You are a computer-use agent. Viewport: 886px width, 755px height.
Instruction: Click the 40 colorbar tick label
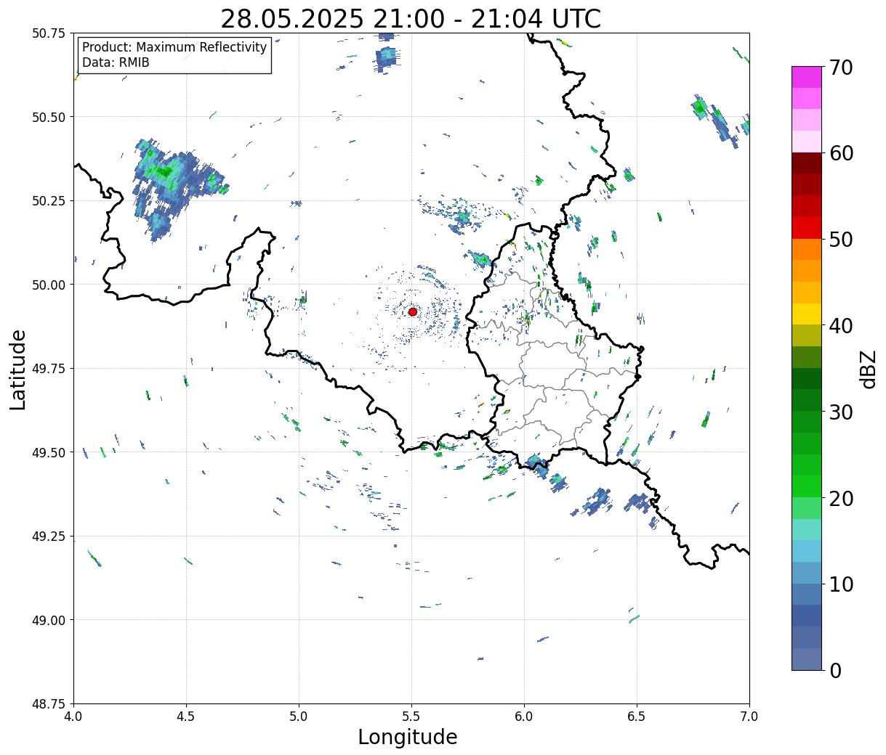(841, 326)
